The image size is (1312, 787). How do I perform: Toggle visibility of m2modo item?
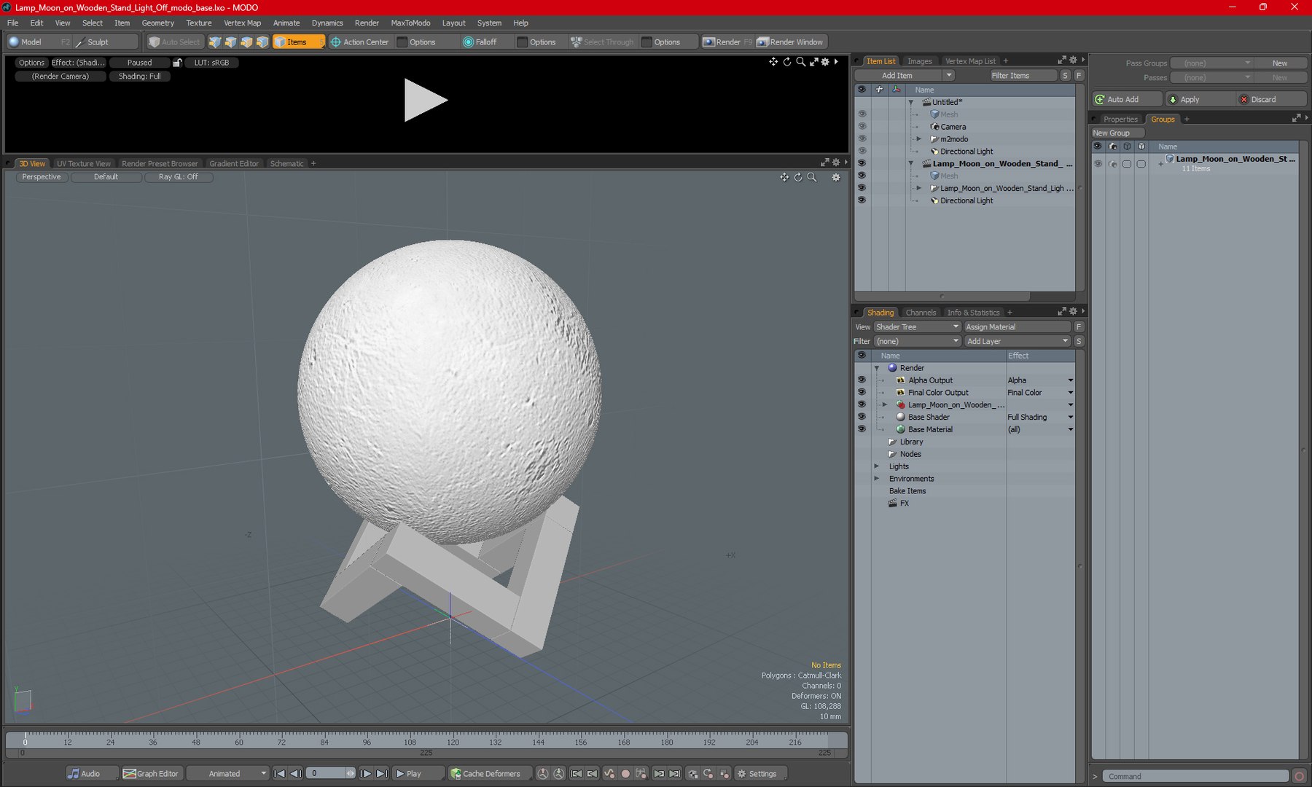(862, 138)
